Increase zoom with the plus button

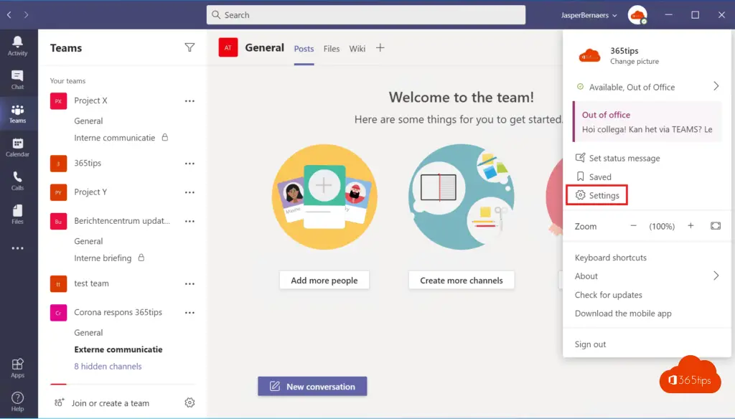pyautogui.click(x=690, y=226)
